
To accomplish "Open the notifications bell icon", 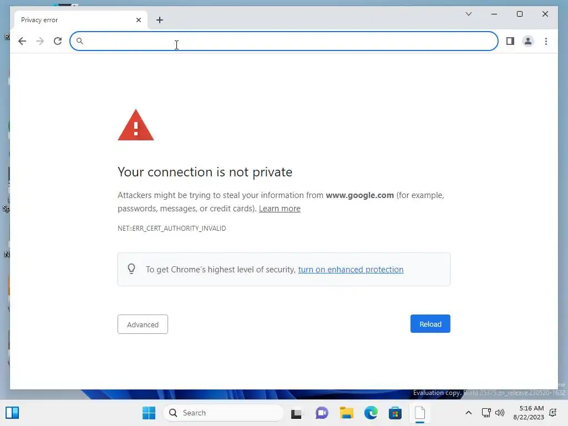I will (x=553, y=412).
